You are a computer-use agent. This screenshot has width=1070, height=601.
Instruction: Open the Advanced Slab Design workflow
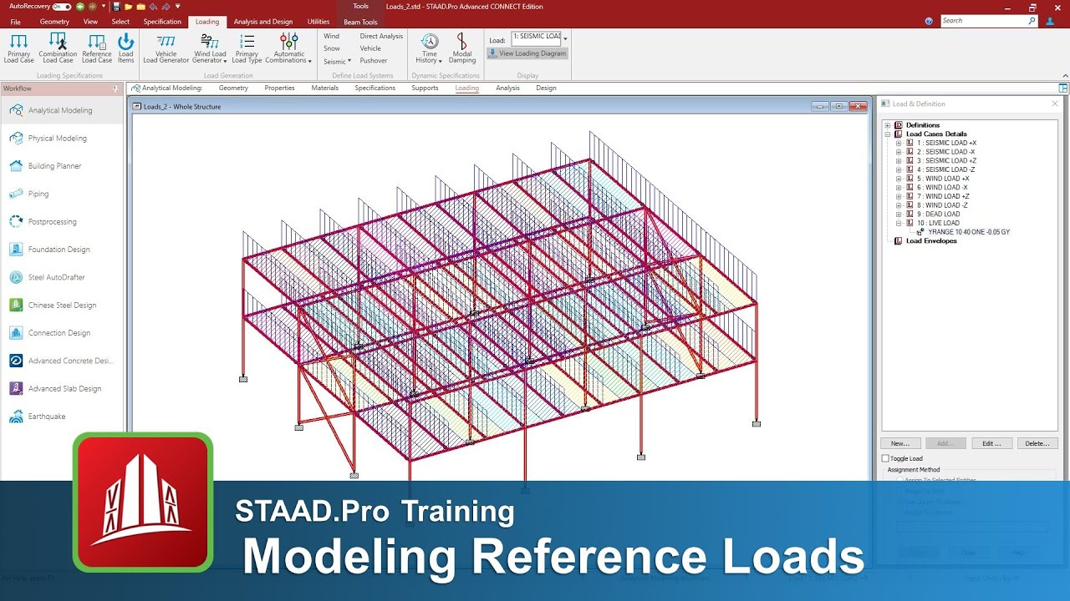pyautogui.click(x=62, y=389)
